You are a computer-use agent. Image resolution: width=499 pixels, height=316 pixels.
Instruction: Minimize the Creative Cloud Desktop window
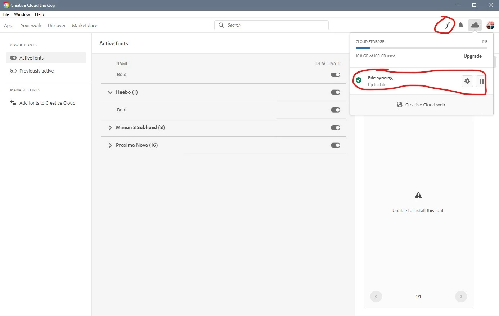(x=458, y=5)
